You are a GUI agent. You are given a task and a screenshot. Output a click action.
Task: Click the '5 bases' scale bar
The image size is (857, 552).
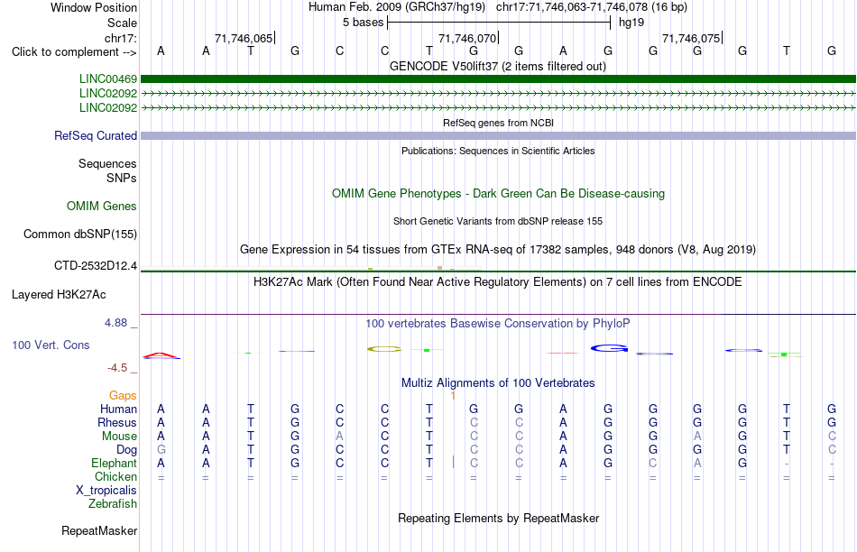(499, 23)
